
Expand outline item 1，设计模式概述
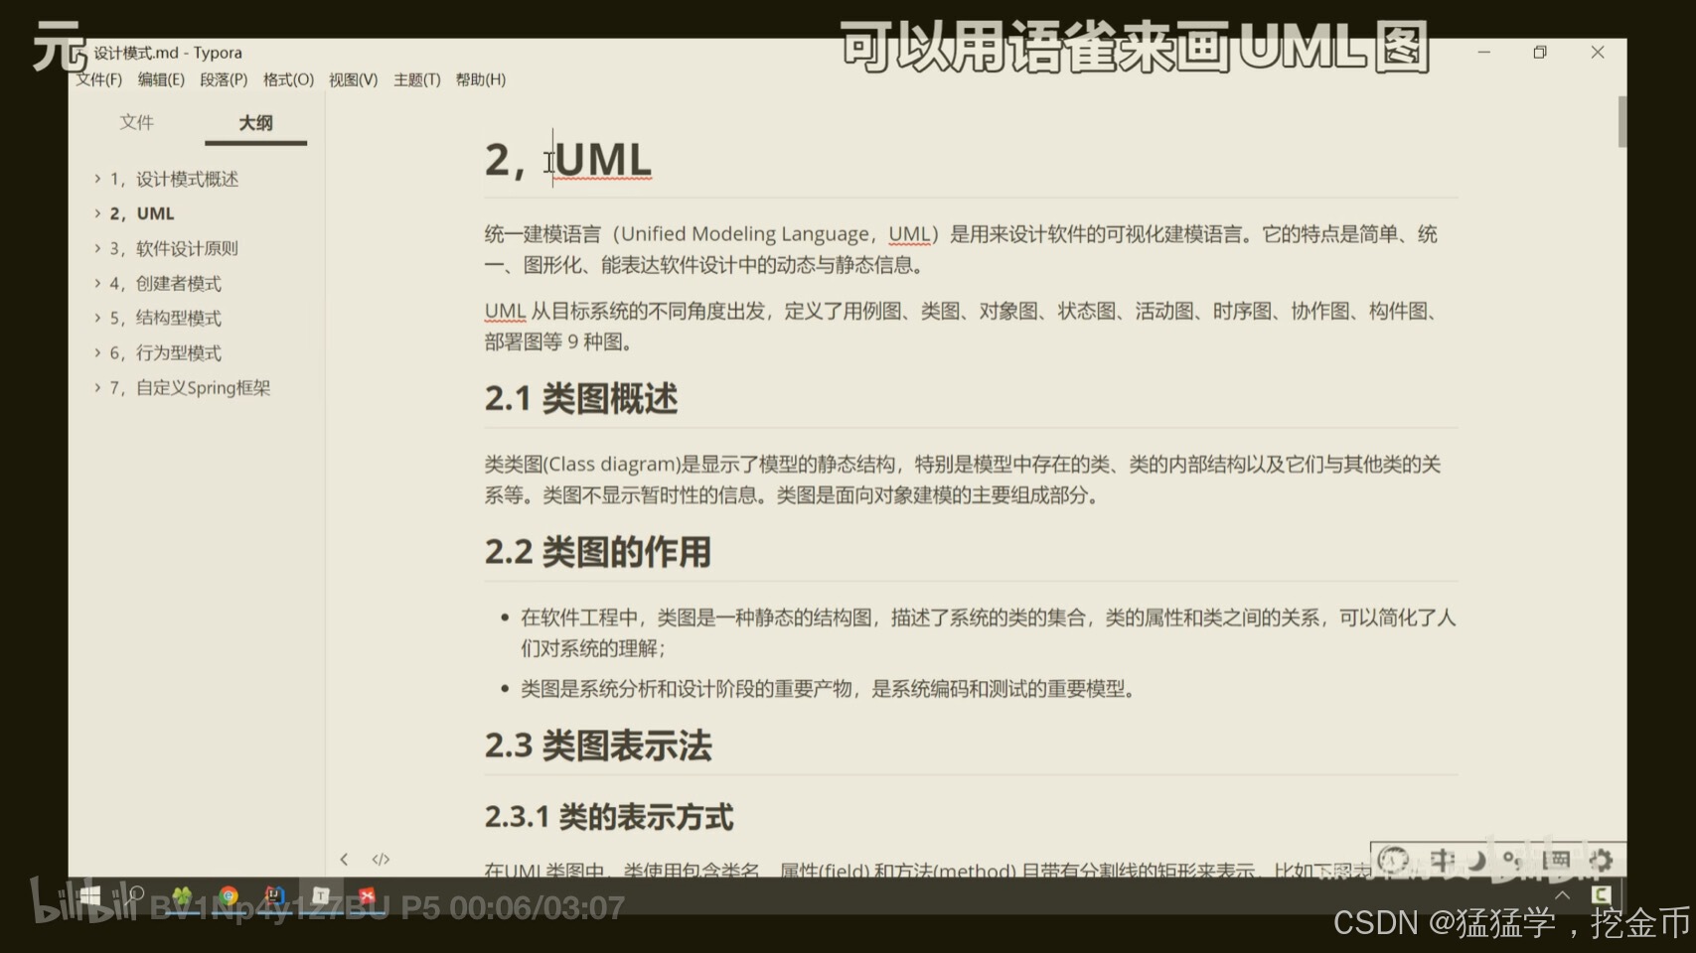tap(97, 179)
